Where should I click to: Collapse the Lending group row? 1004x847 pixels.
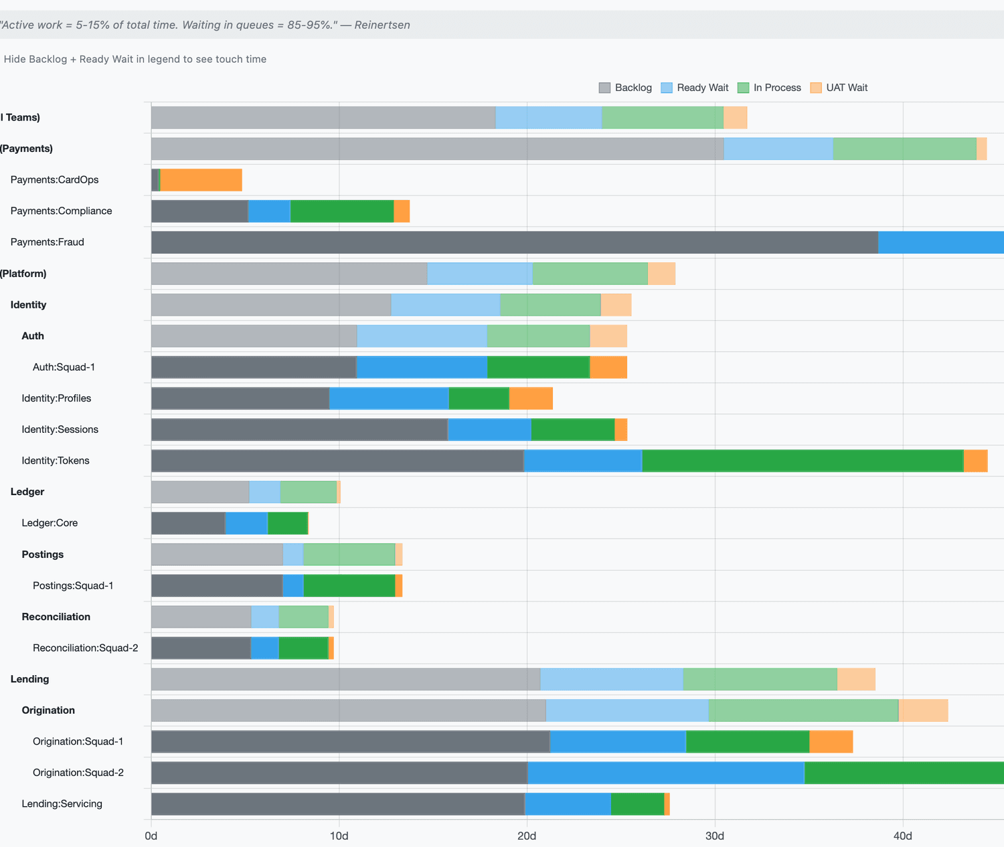(x=30, y=679)
